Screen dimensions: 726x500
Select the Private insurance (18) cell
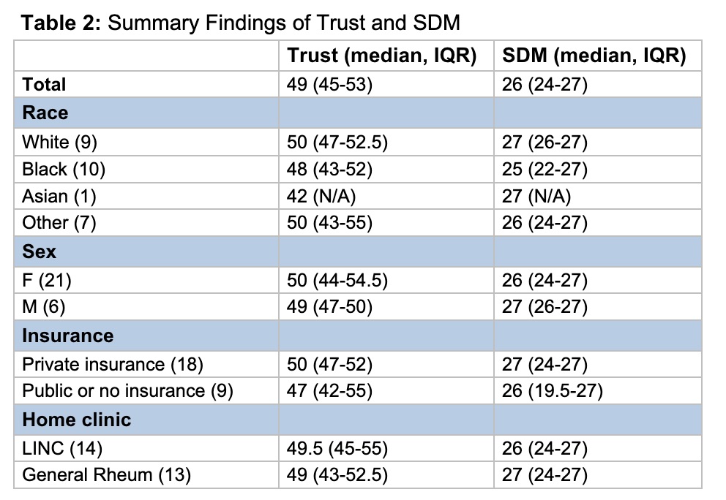click(x=113, y=363)
